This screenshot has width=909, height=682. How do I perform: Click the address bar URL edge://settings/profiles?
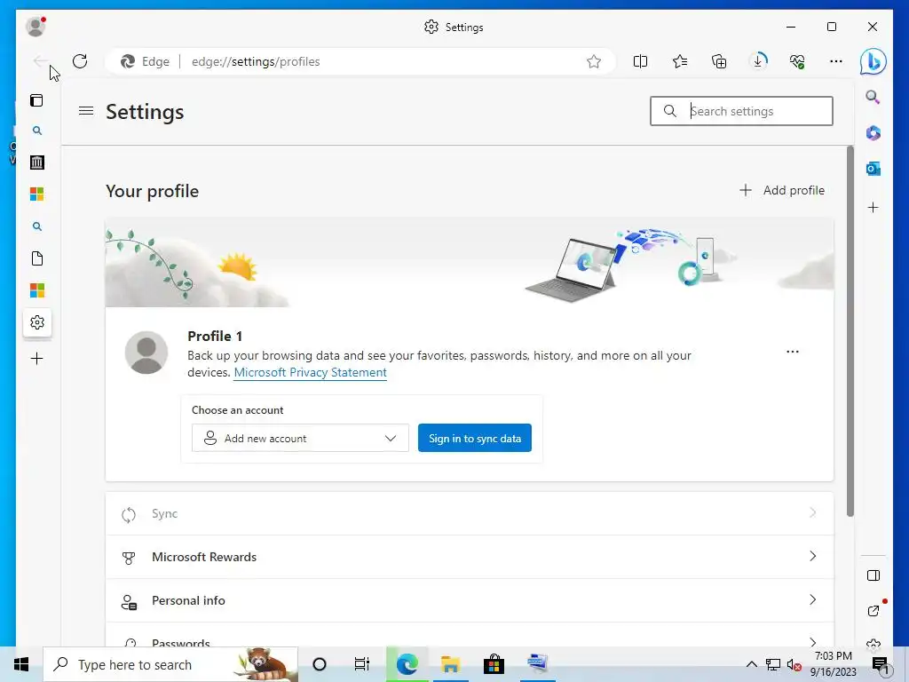(256, 61)
